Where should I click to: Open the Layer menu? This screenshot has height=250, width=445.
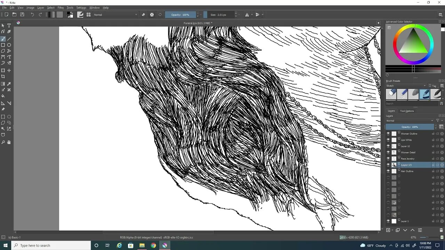tap(41, 8)
